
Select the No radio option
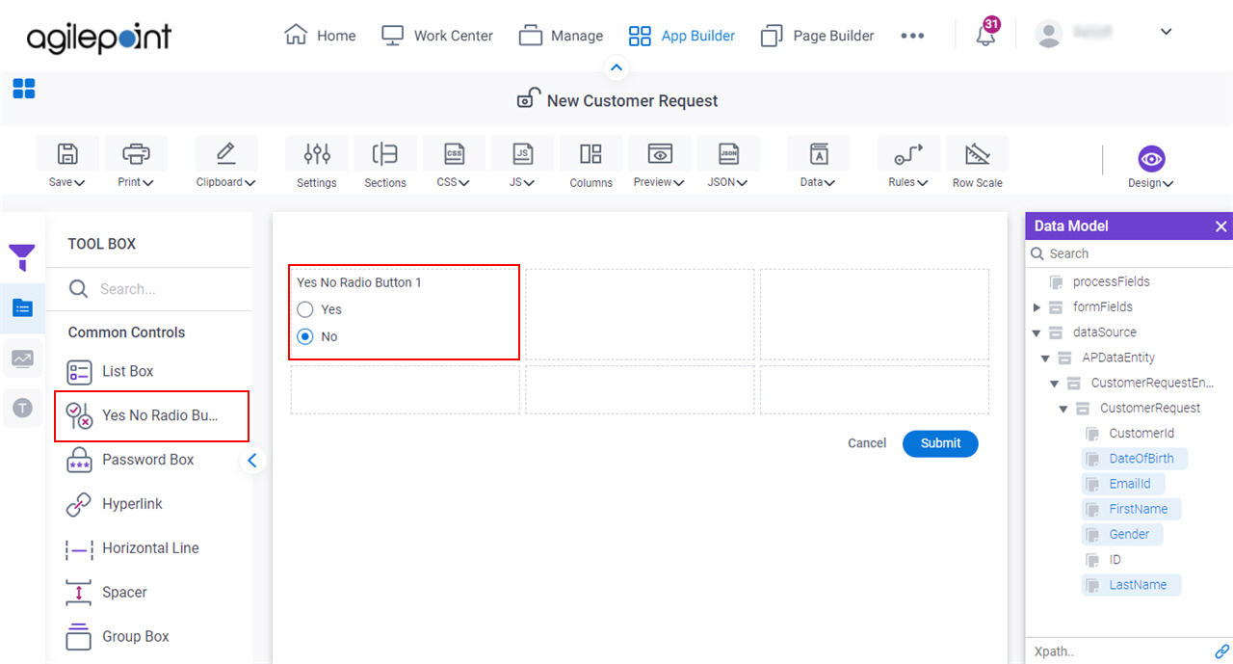coord(305,336)
